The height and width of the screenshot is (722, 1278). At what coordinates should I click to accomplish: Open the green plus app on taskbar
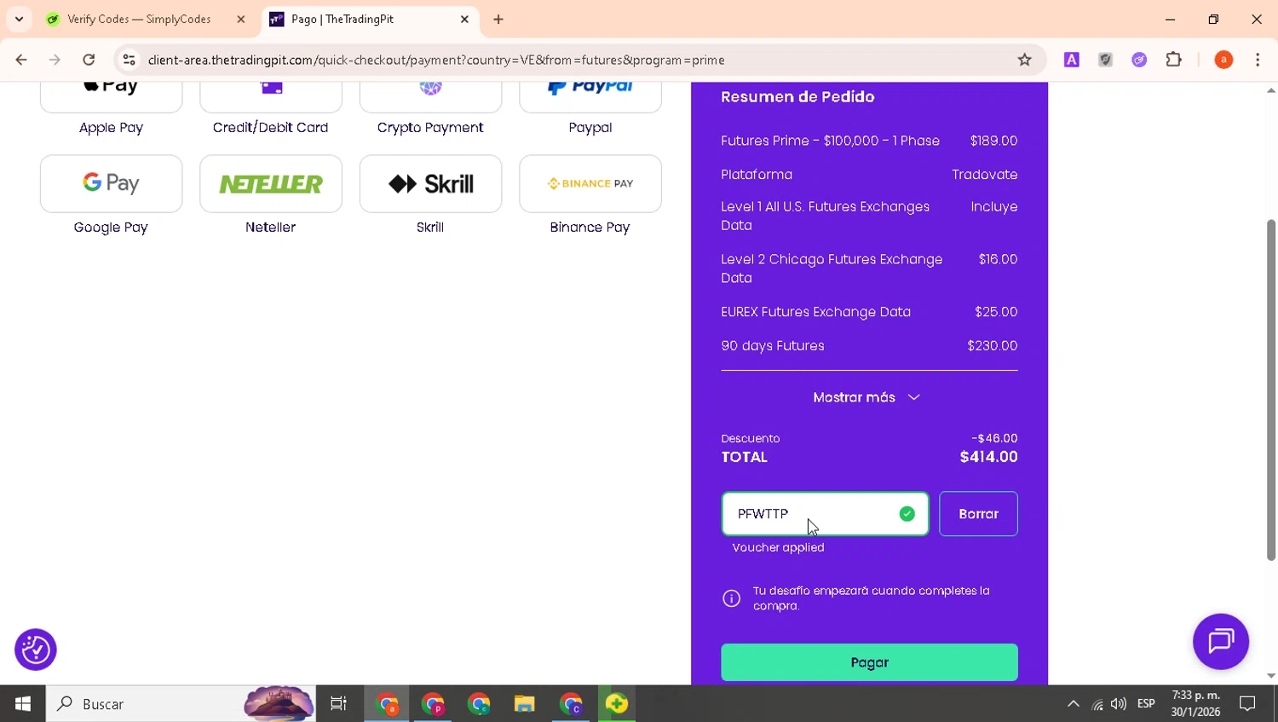[617, 704]
